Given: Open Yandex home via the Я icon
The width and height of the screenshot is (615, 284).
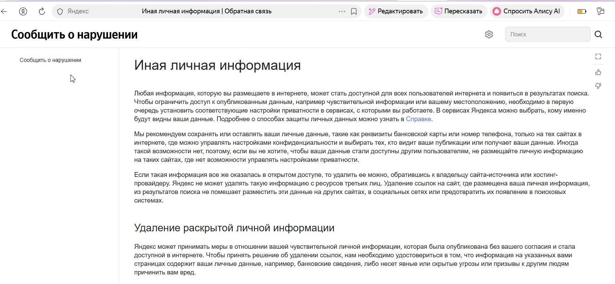Looking at the screenshot, I should [23, 11].
